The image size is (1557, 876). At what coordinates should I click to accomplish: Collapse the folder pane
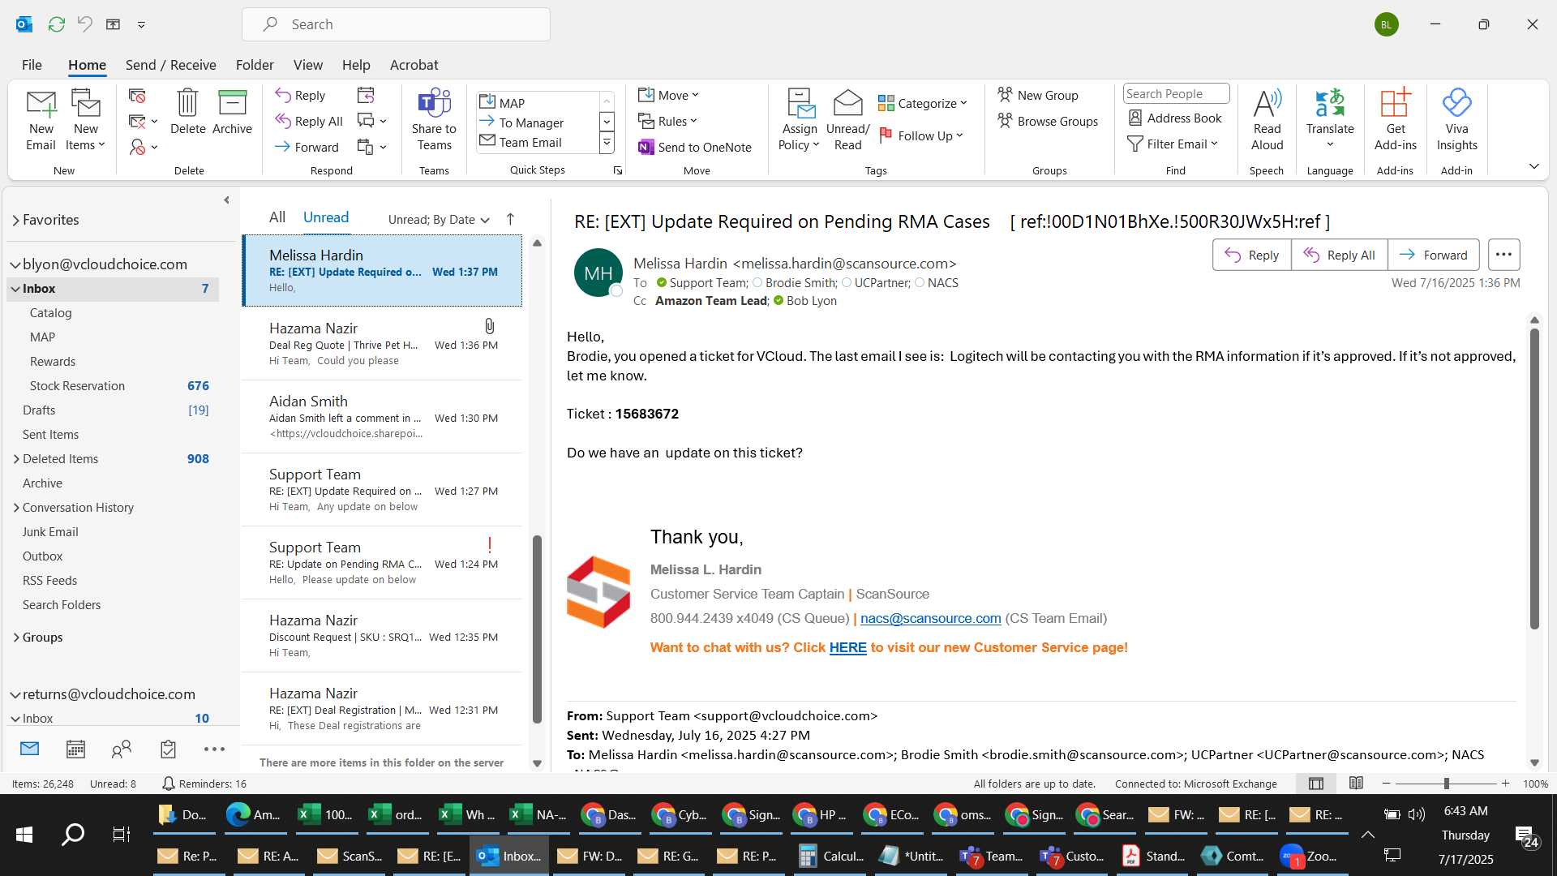[x=226, y=200]
